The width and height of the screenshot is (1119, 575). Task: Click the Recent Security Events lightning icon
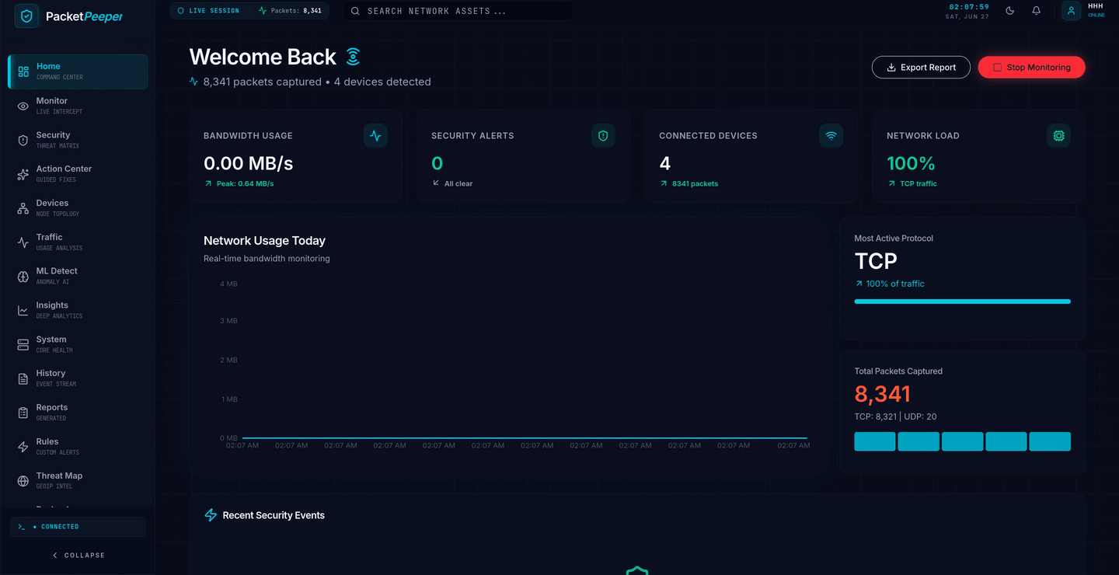click(x=211, y=515)
